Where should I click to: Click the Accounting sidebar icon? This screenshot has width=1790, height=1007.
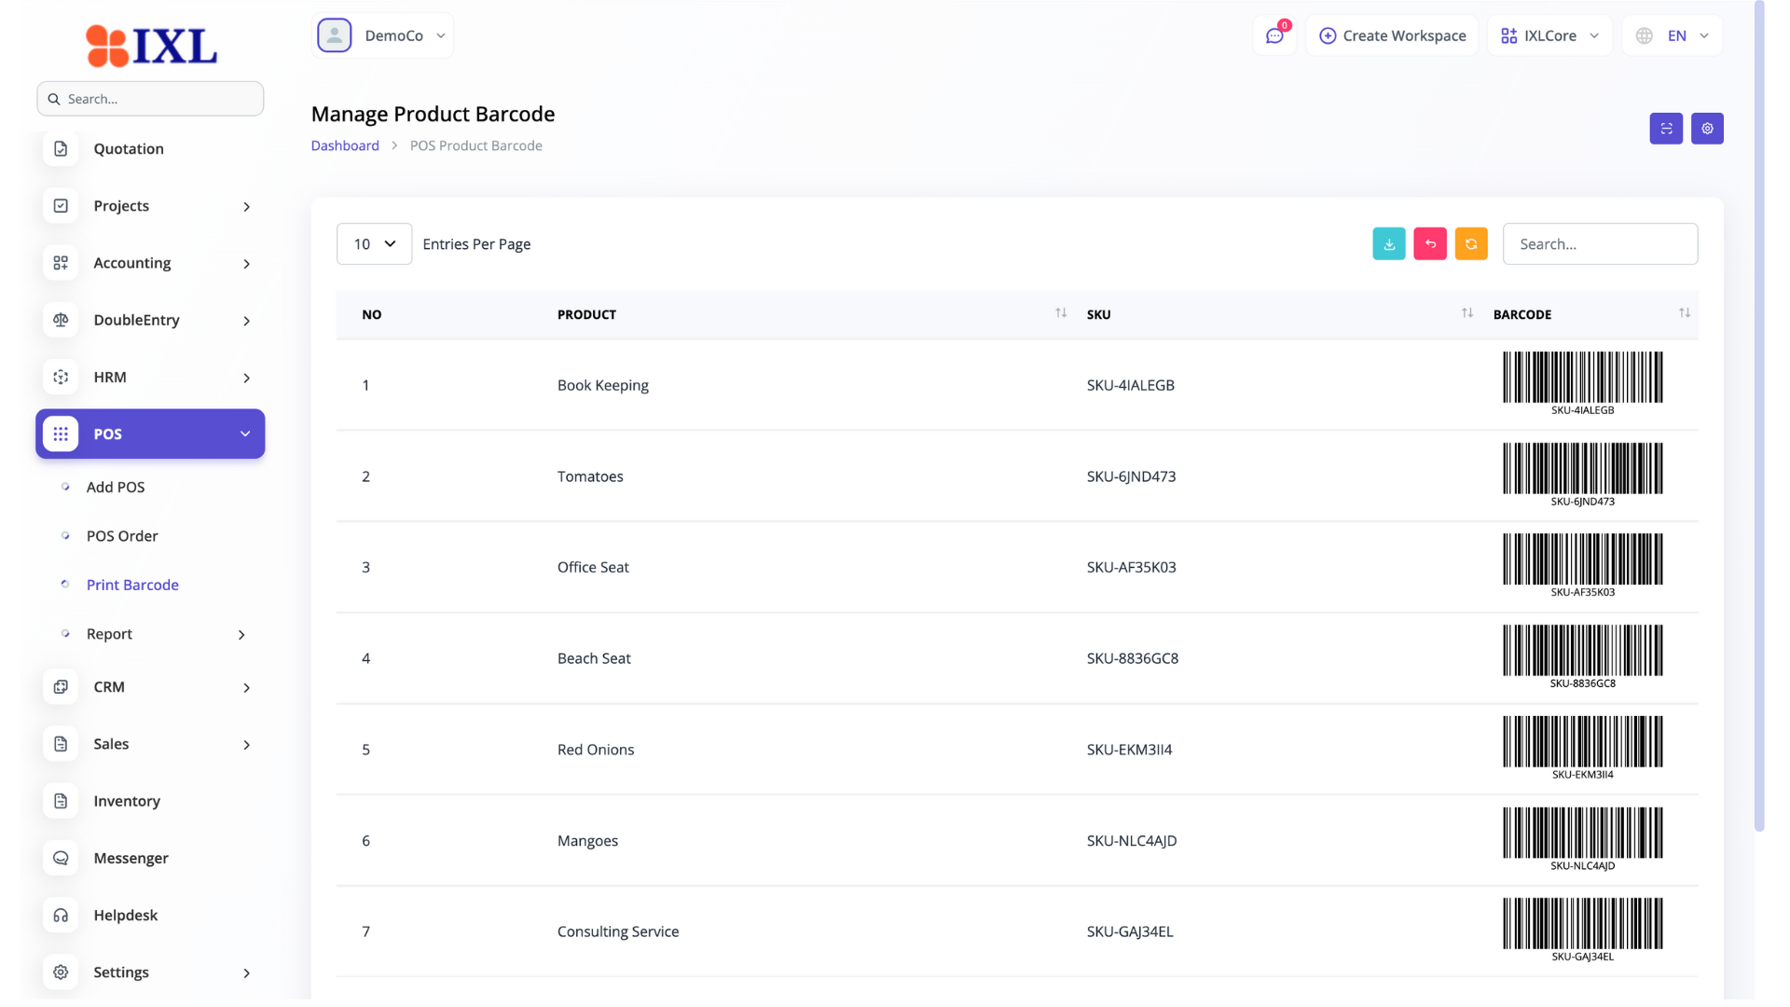(x=61, y=263)
